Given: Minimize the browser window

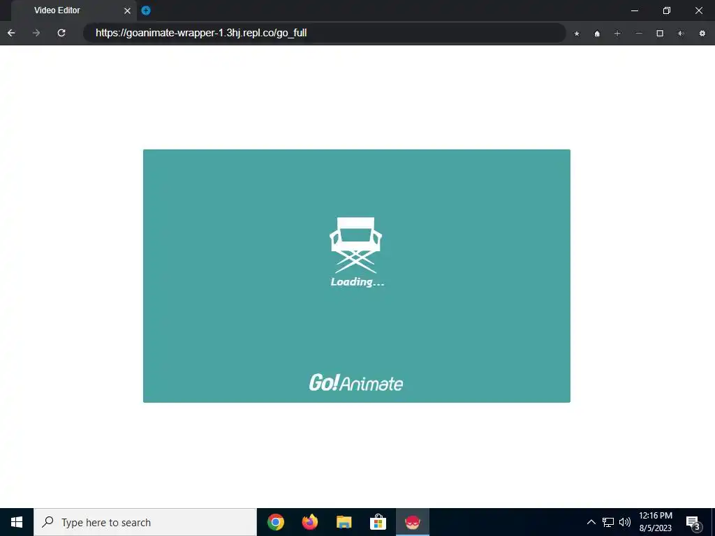Looking at the screenshot, I should coord(634,10).
